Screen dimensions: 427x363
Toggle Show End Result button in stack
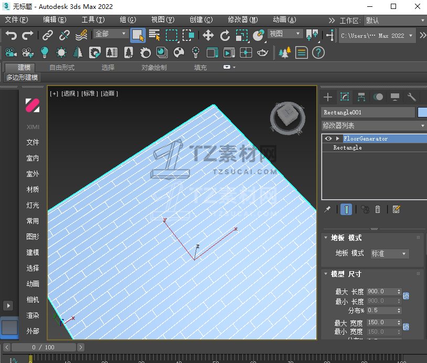(346, 209)
